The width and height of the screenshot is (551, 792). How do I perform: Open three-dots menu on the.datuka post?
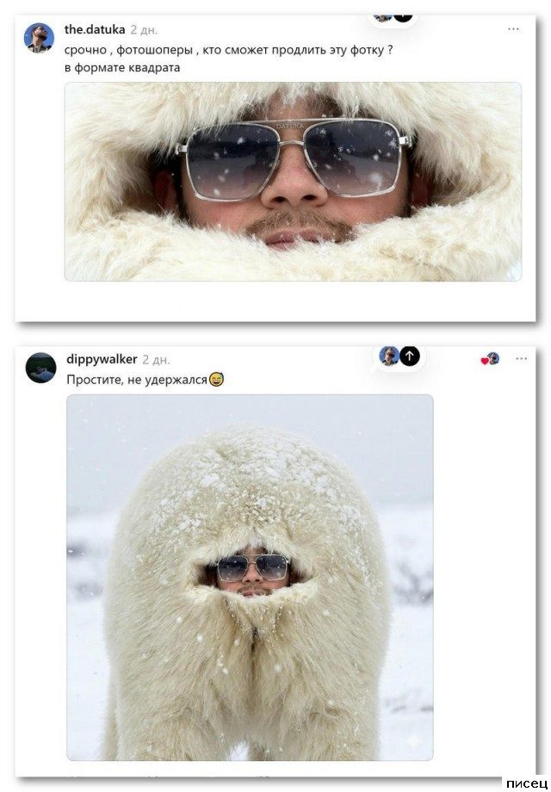coord(513,28)
